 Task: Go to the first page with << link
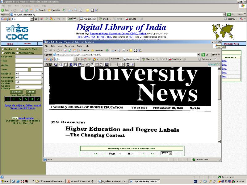point(96,154)
